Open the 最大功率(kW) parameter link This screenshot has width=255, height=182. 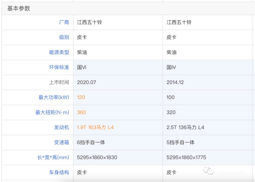click(x=54, y=97)
